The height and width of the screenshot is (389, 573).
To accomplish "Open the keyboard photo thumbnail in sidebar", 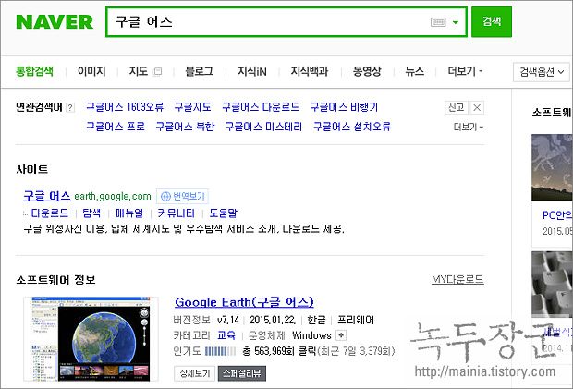I will click(x=552, y=285).
